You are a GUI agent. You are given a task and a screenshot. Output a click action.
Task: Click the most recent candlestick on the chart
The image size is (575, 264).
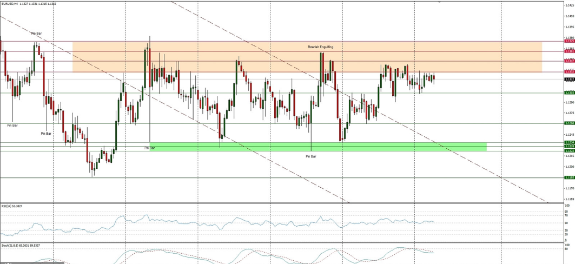(433, 78)
